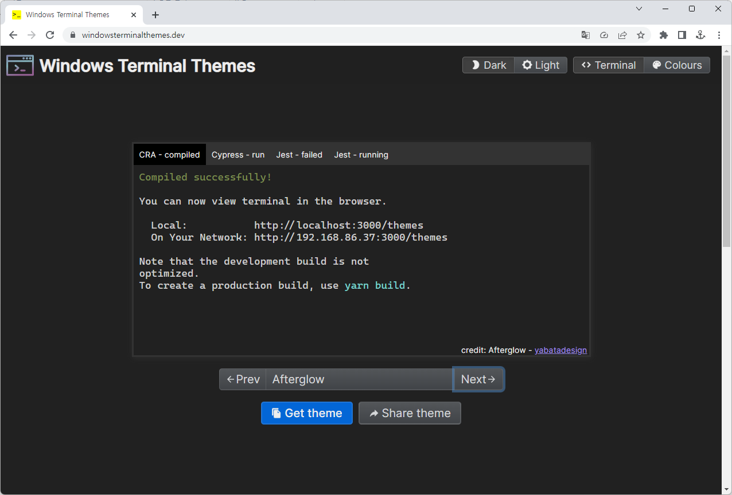The width and height of the screenshot is (732, 495).
Task: Go to next theme with Next
Action: tap(478, 379)
